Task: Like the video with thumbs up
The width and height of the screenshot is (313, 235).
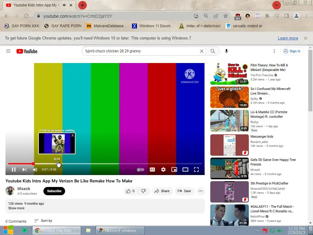Action: click(x=130, y=191)
